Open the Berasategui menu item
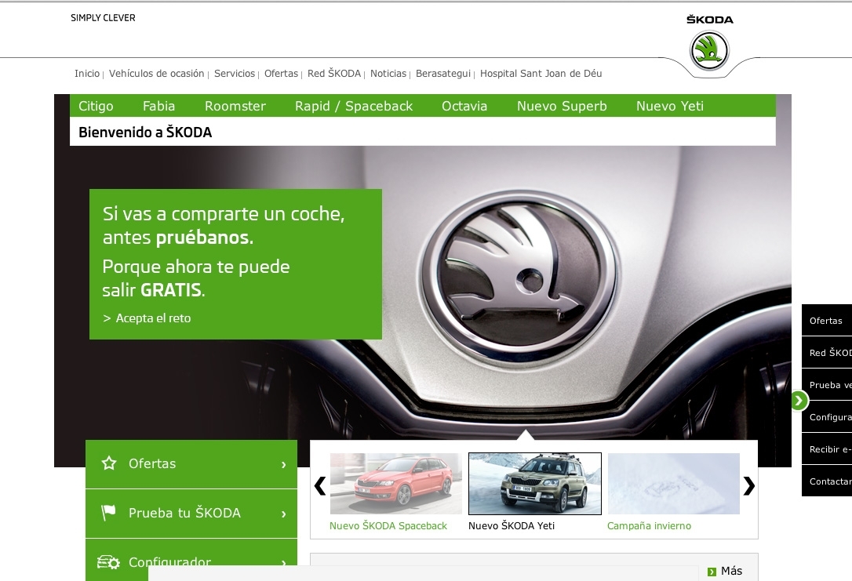Viewport: 852px width, 581px height. pyautogui.click(x=442, y=73)
